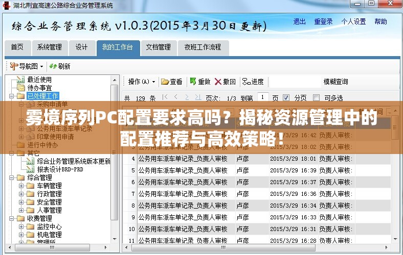Expand the 监控中心 tree node
Screen dimensions: 403x255
(x=21, y=227)
